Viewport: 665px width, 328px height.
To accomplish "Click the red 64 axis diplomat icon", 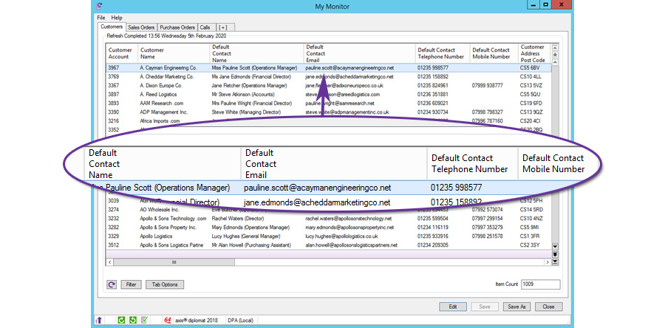I will [168, 321].
